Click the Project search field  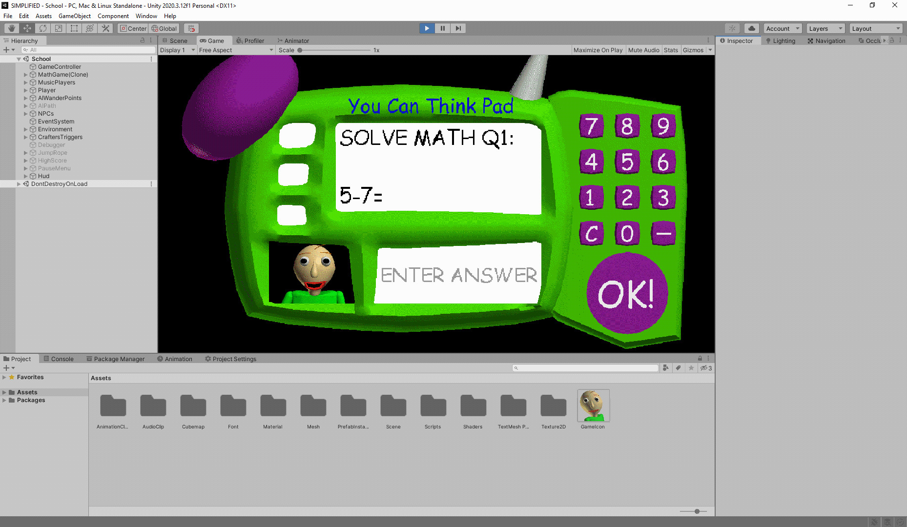tap(585, 368)
